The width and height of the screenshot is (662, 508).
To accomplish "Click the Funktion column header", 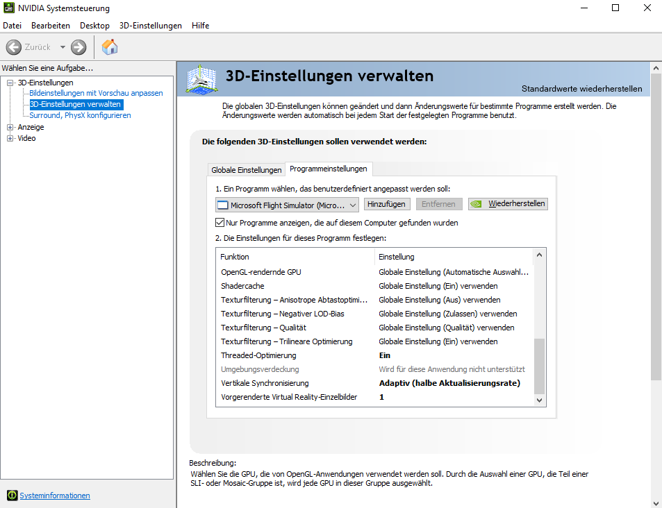I will (295, 257).
